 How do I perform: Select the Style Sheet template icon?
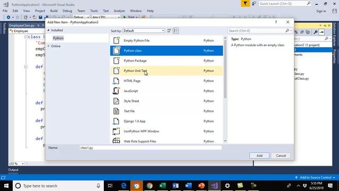(116, 101)
